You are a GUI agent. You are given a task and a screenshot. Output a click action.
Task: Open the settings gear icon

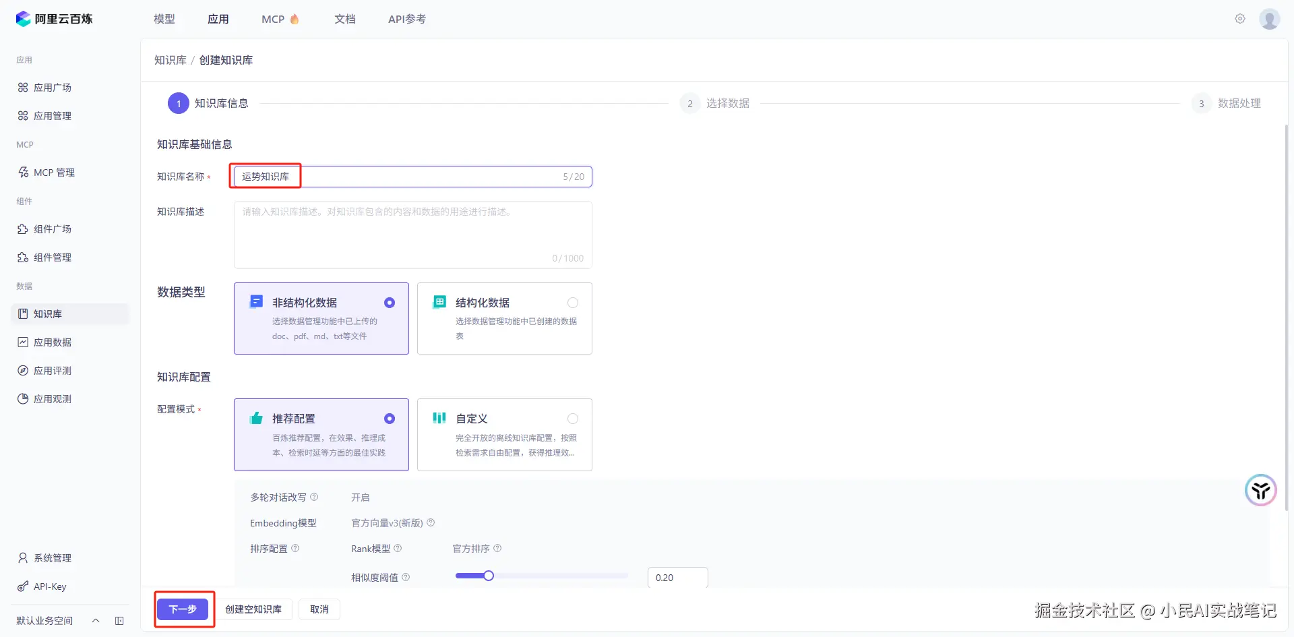click(x=1240, y=19)
